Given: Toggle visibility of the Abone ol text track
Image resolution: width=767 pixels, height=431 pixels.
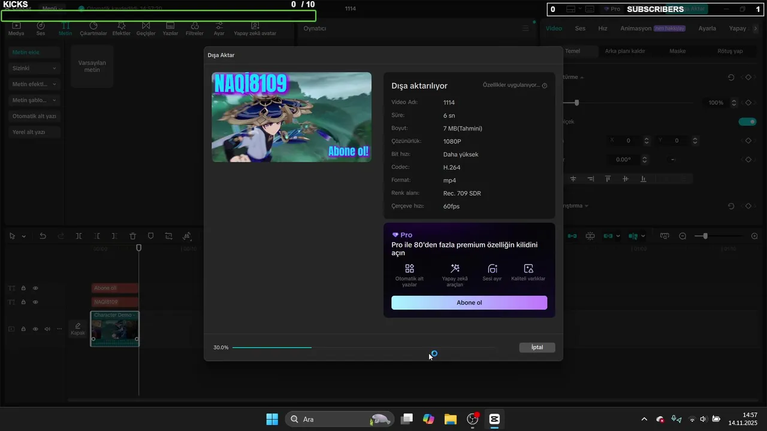Looking at the screenshot, I should [x=35, y=288].
